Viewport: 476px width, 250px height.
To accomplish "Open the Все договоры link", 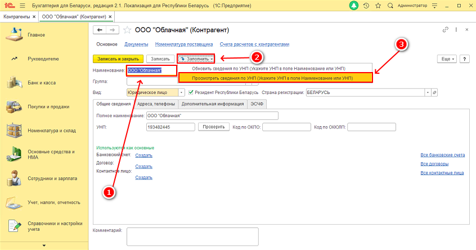I will pos(434,164).
